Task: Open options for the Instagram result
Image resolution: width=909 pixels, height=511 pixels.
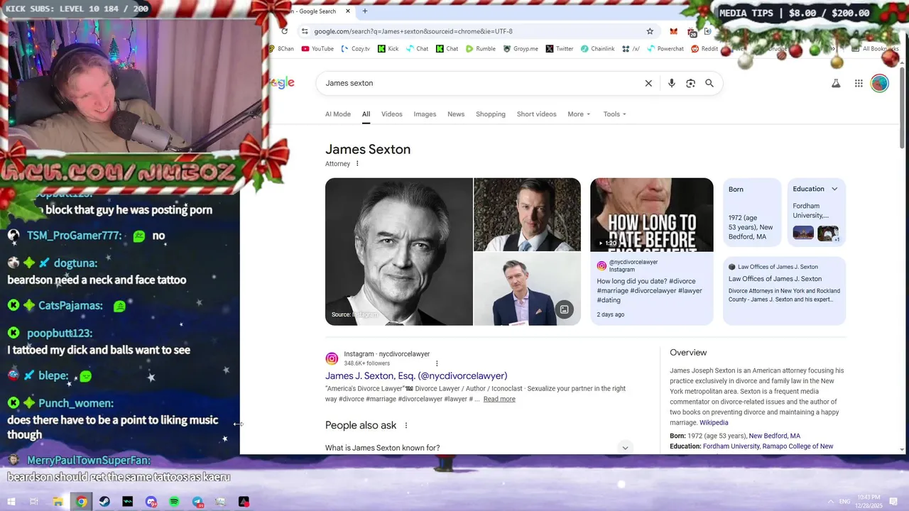Action: 437,363
